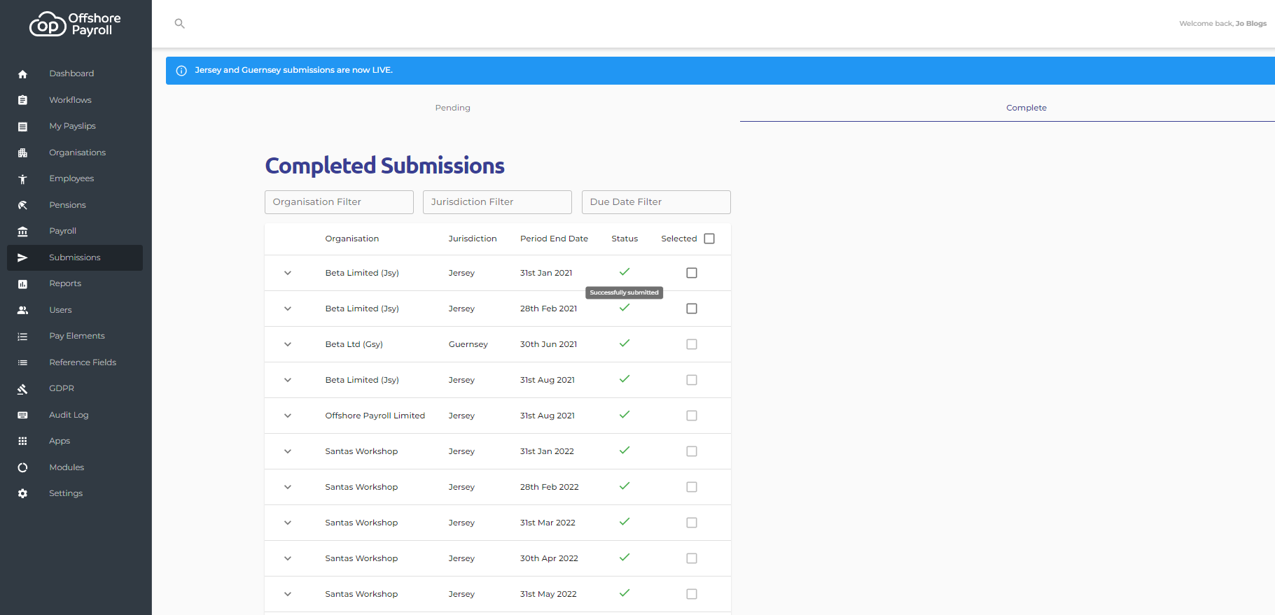This screenshot has width=1275, height=615.
Task: Click the Reports chart icon
Action: click(x=22, y=284)
